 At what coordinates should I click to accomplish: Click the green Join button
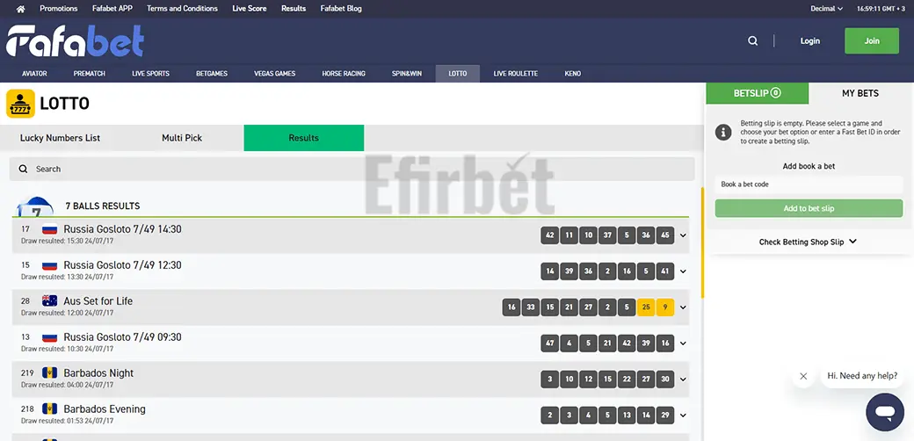[x=872, y=40]
